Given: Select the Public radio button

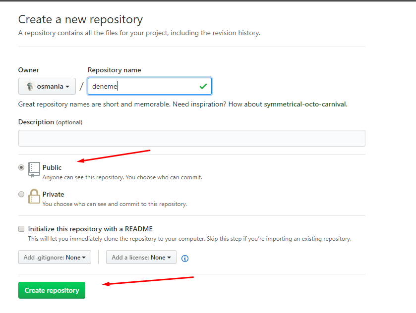Looking at the screenshot, I should click(x=21, y=167).
